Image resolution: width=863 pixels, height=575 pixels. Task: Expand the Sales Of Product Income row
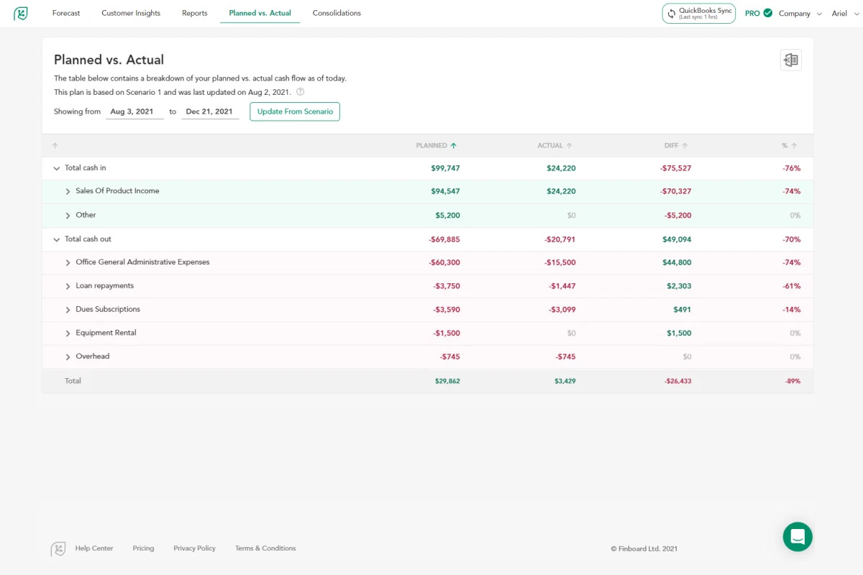pos(68,191)
